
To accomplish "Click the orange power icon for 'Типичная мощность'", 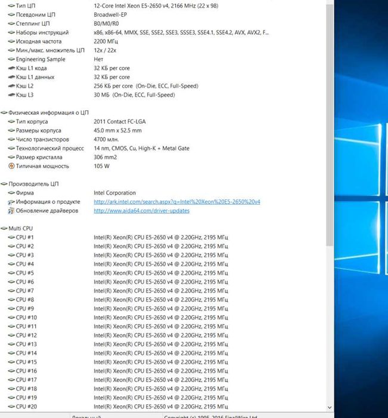I will tap(11, 166).
